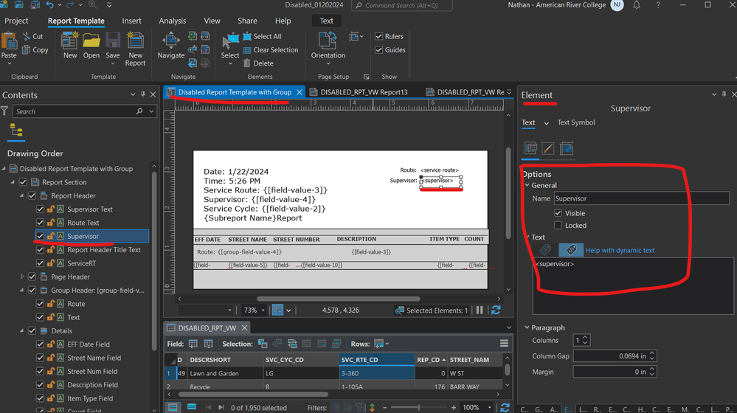Open Help with dynamic text link
Image resolution: width=737 pixels, height=413 pixels.
[620, 250]
